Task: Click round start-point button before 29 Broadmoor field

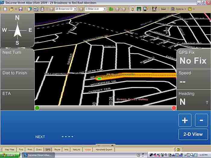Action: click(x=51, y=9)
